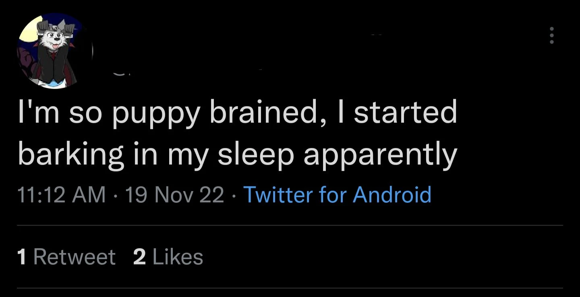The image size is (580, 297).
Task: Click the gray "Retweet" label text
Action: click(x=74, y=257)
